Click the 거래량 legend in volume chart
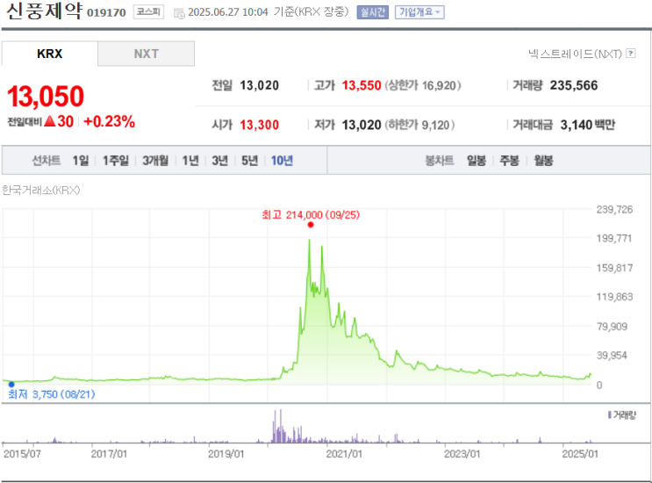 click(x=622, y=415)
